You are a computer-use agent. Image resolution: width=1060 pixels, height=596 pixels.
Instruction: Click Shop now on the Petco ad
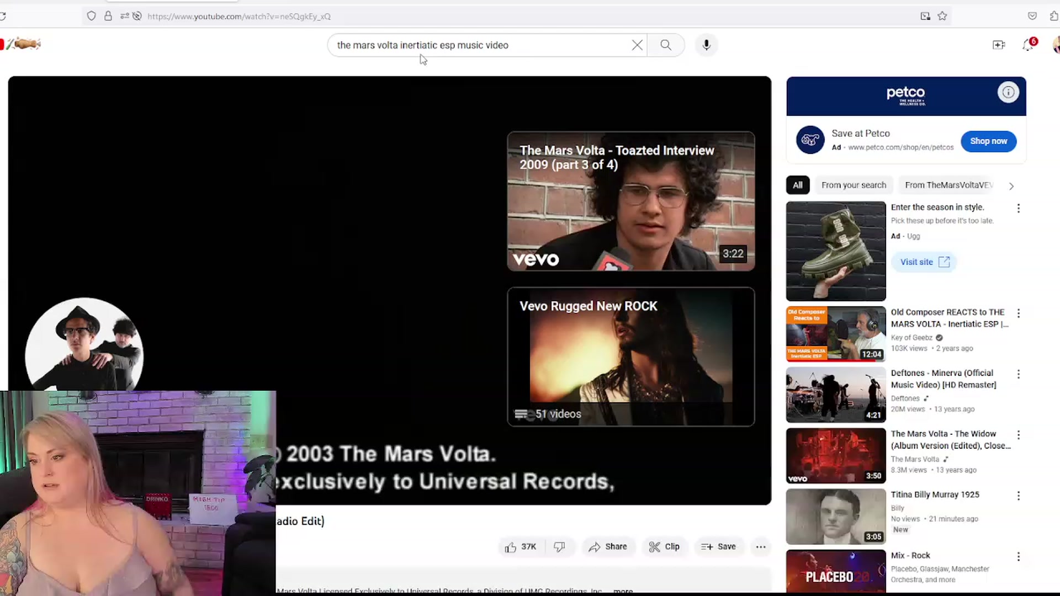[x=988, y=141]
